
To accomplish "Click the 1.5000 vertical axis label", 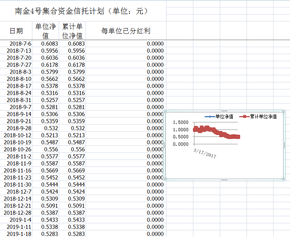I will (x=181, y=122).
